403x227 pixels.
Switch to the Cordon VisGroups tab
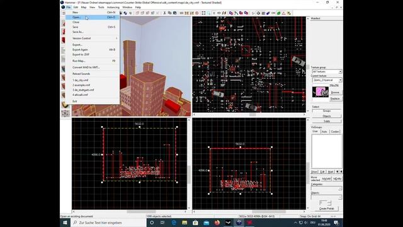(x=335, y=132)
